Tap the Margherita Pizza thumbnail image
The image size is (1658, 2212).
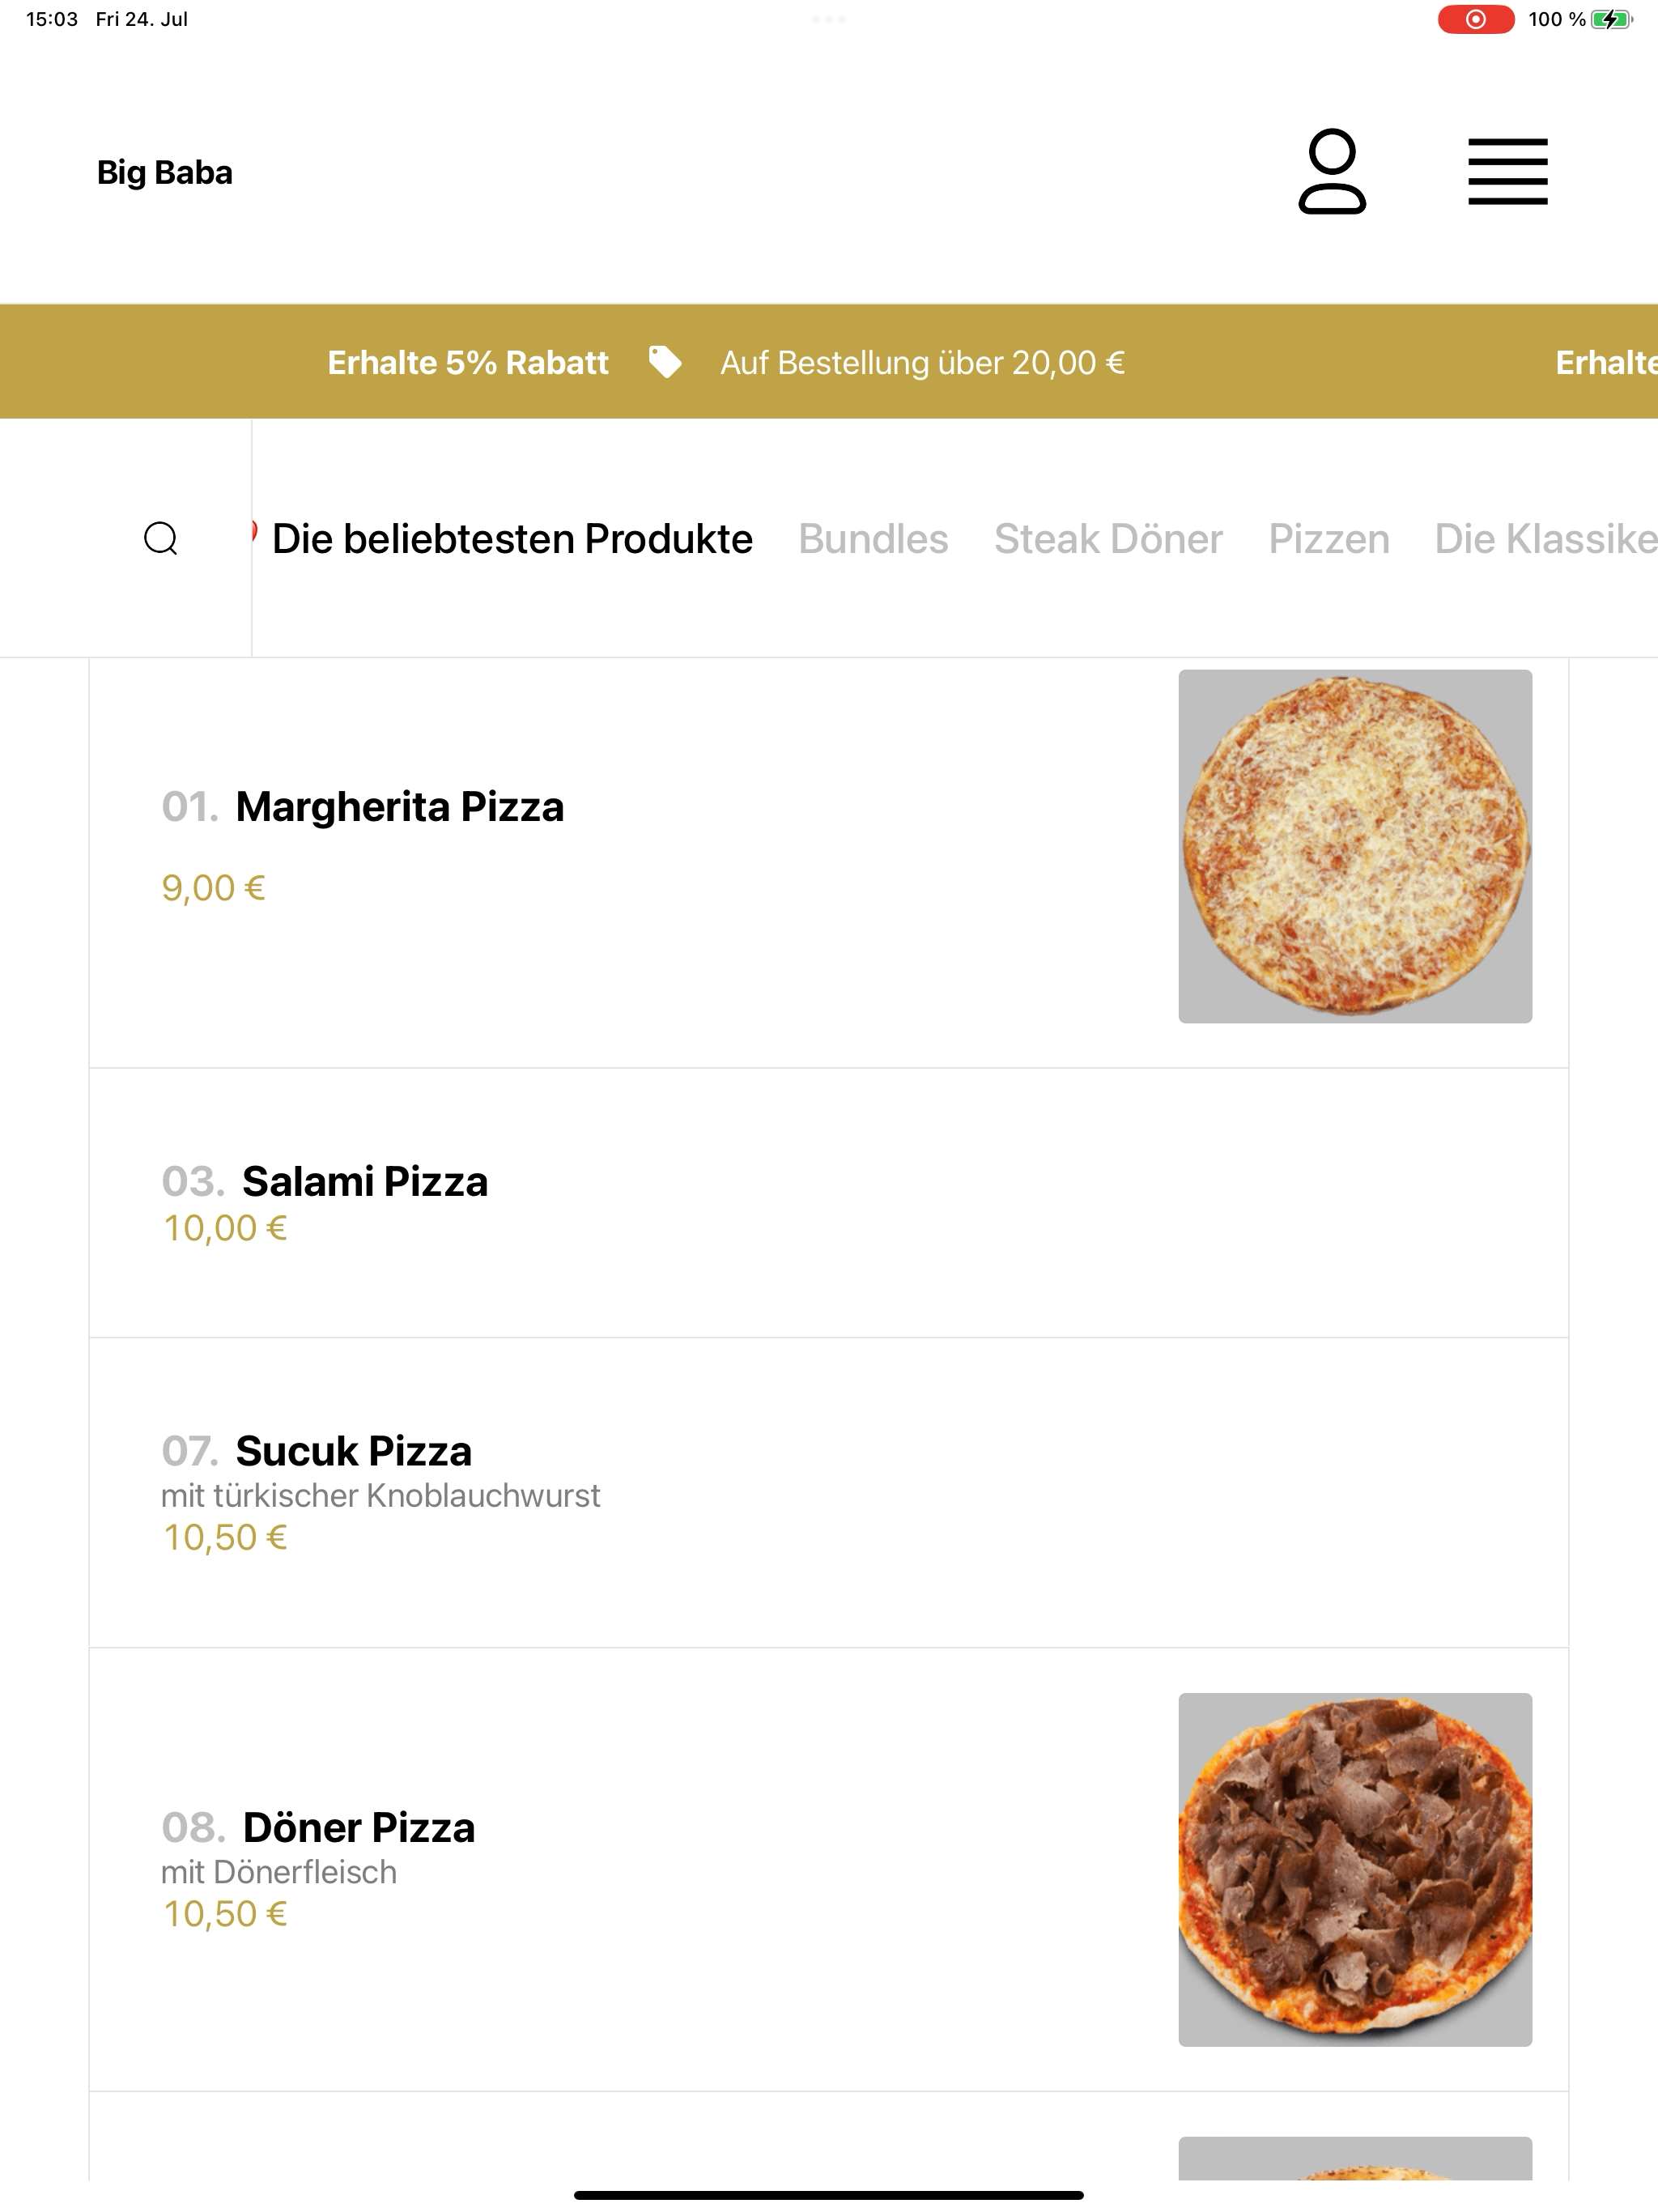coord(1355,846)
